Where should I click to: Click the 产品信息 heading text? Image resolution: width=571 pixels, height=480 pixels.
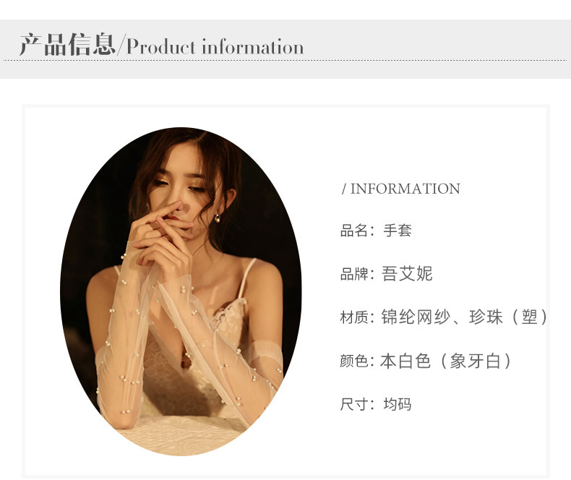tap(68, 44)
